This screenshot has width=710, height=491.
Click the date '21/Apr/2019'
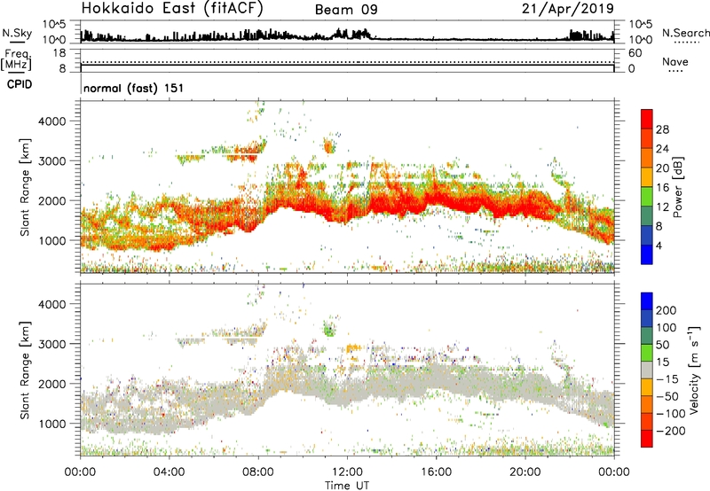pyautogui.click(x=568, y=9)
